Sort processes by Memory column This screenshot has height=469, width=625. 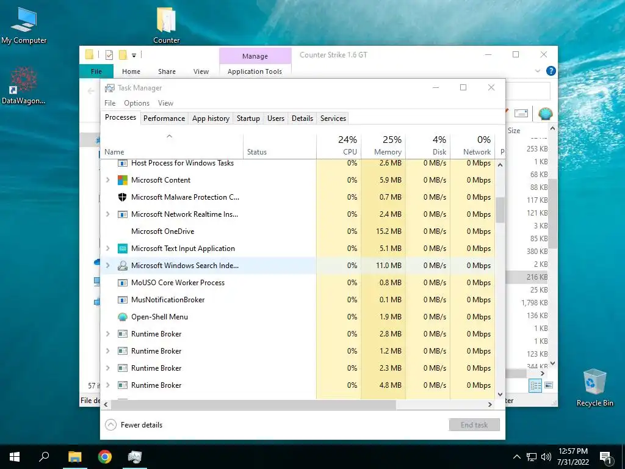(x=383, y=145)
